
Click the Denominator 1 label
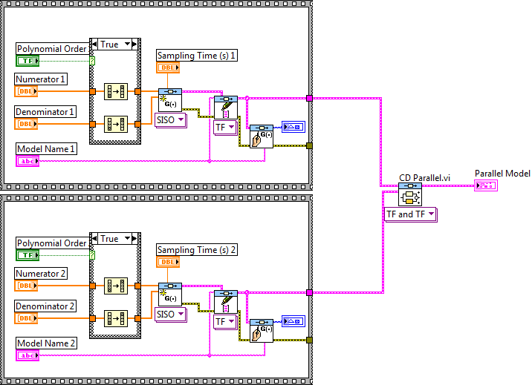point(45,112)
